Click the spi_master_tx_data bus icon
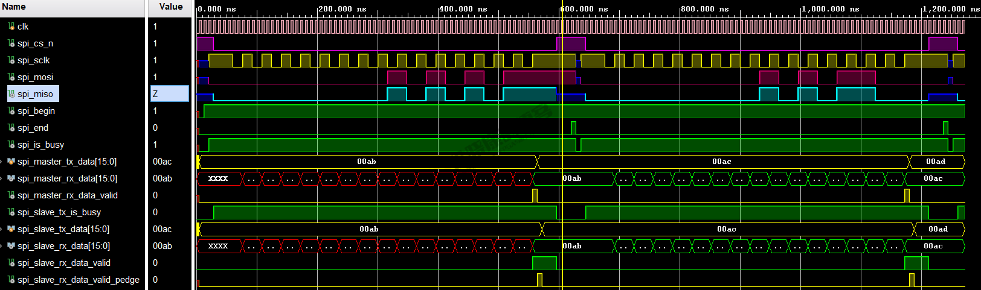981x290 pixels. pyautogui.click(x=11, y=162)
